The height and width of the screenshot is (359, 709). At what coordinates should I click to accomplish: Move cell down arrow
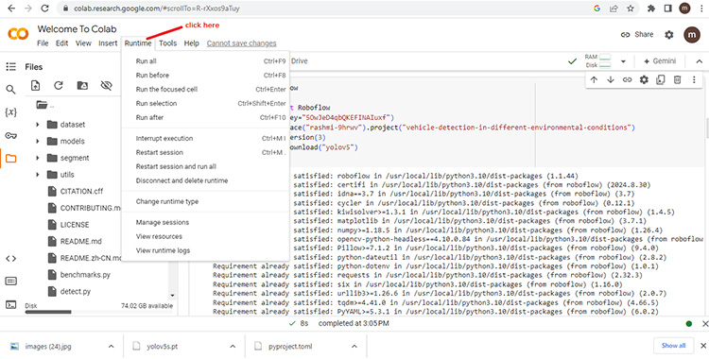[x=611, y=79]
